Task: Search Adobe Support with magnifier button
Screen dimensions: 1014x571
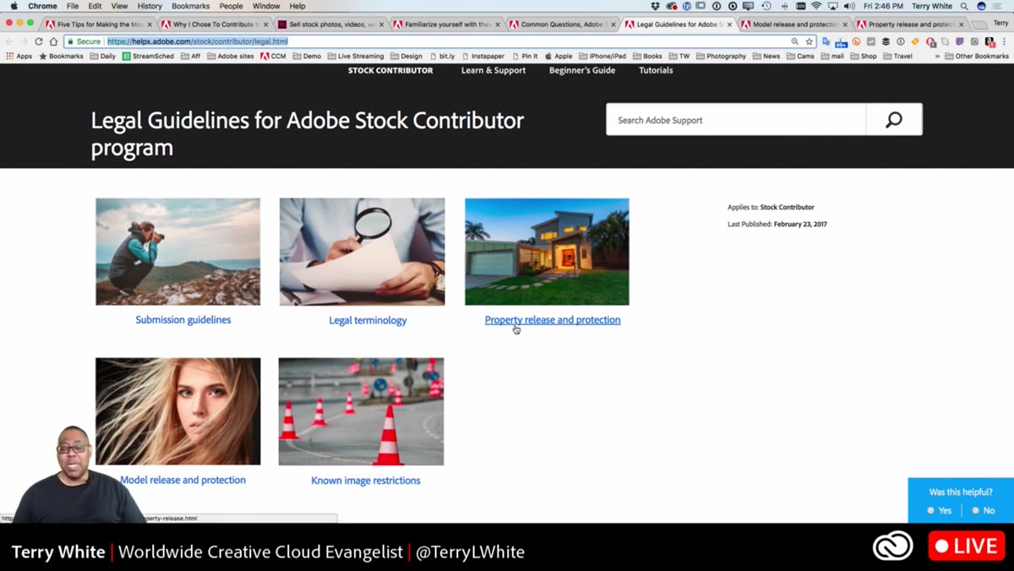Action: [x=894, y=120]
